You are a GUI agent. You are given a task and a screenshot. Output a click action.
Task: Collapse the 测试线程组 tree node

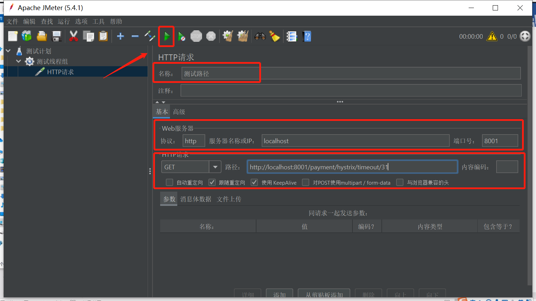point(18,61)
